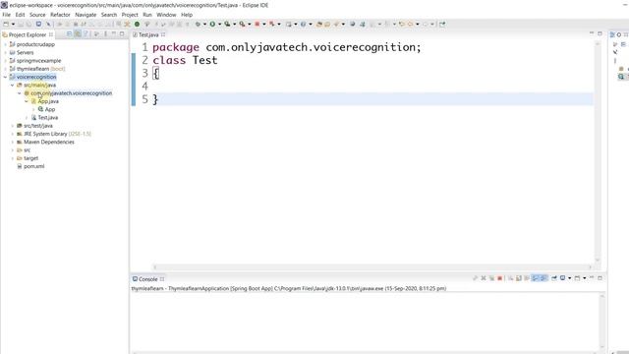
Task: Expand the target folder
Action: 12,158
